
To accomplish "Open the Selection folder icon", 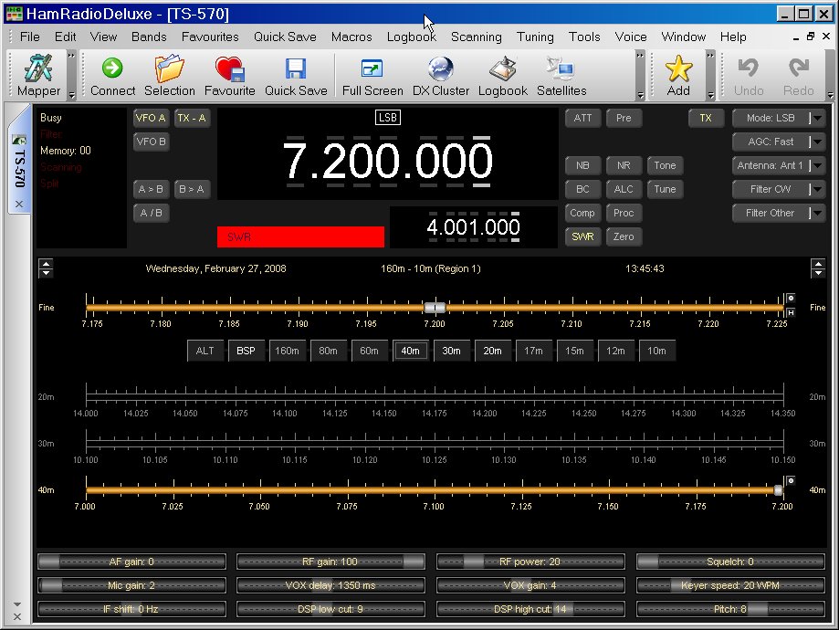I will [169, 75].
